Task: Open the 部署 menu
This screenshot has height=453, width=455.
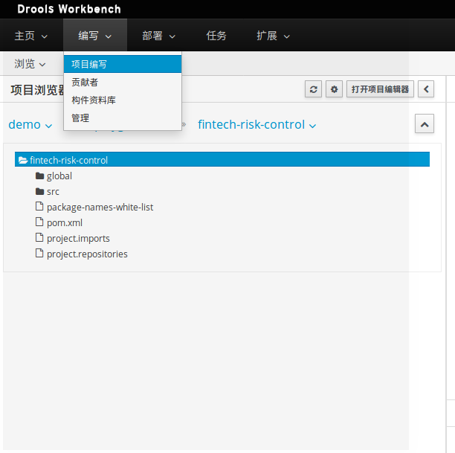Action: coord(158,36)
